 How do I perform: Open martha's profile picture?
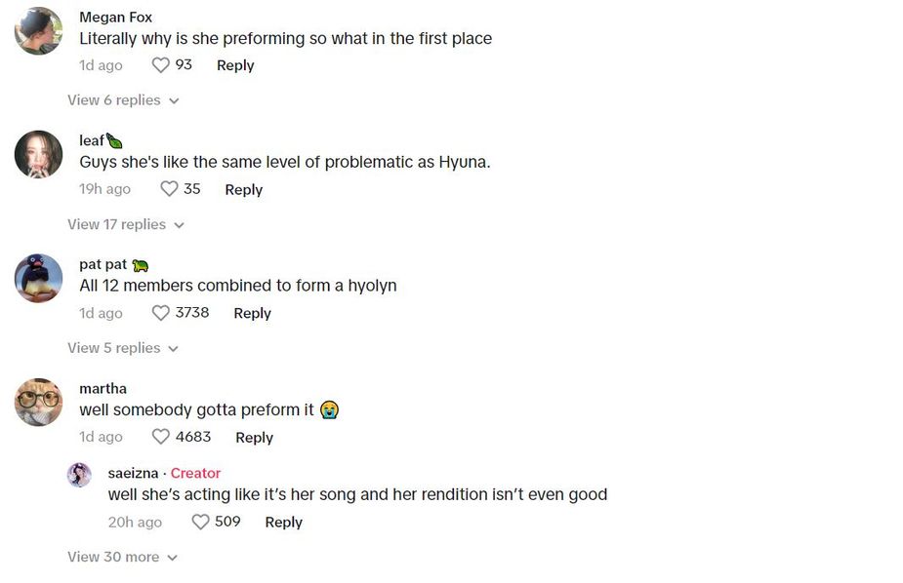37,402
